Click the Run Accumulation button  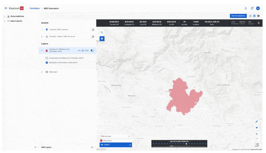click(x=238, y=16)
